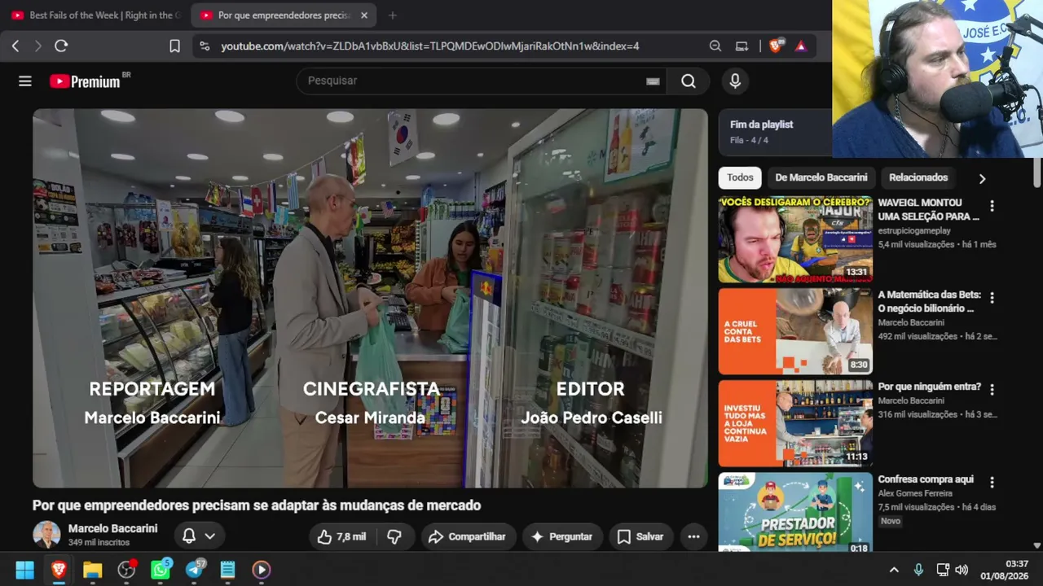Show more filter chips with the arrow
Image resolution: width=1043 pixels, height=586 pixels.
coord(982,178)
